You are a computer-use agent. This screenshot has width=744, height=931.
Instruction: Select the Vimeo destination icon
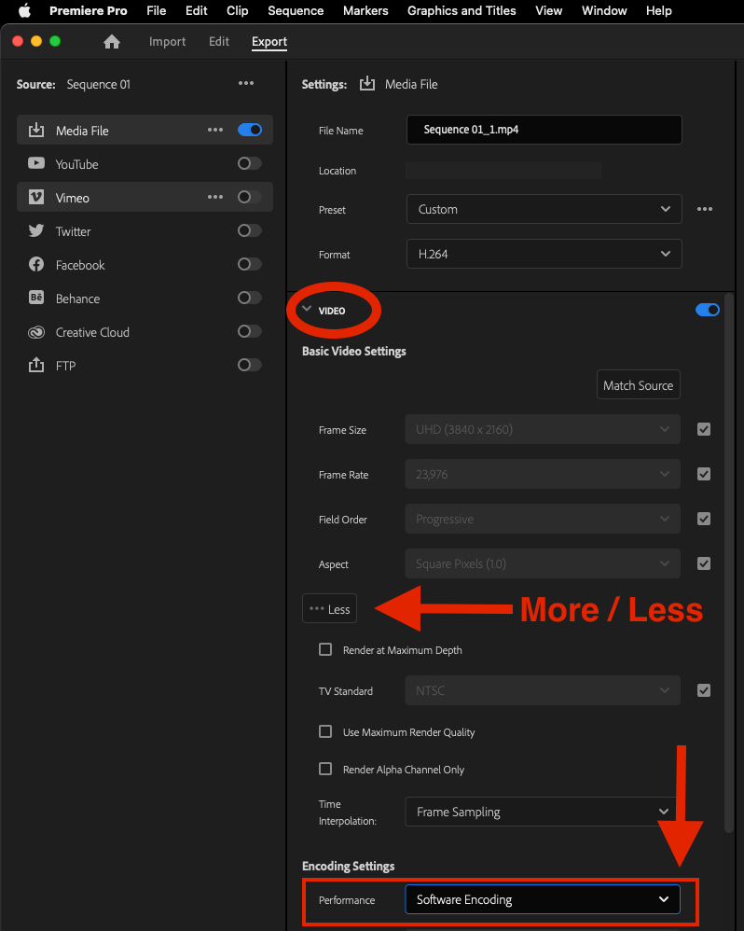pyautogui.click(x=36, y=197)
